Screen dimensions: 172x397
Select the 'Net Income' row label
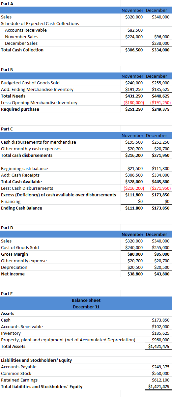[13, 274]
